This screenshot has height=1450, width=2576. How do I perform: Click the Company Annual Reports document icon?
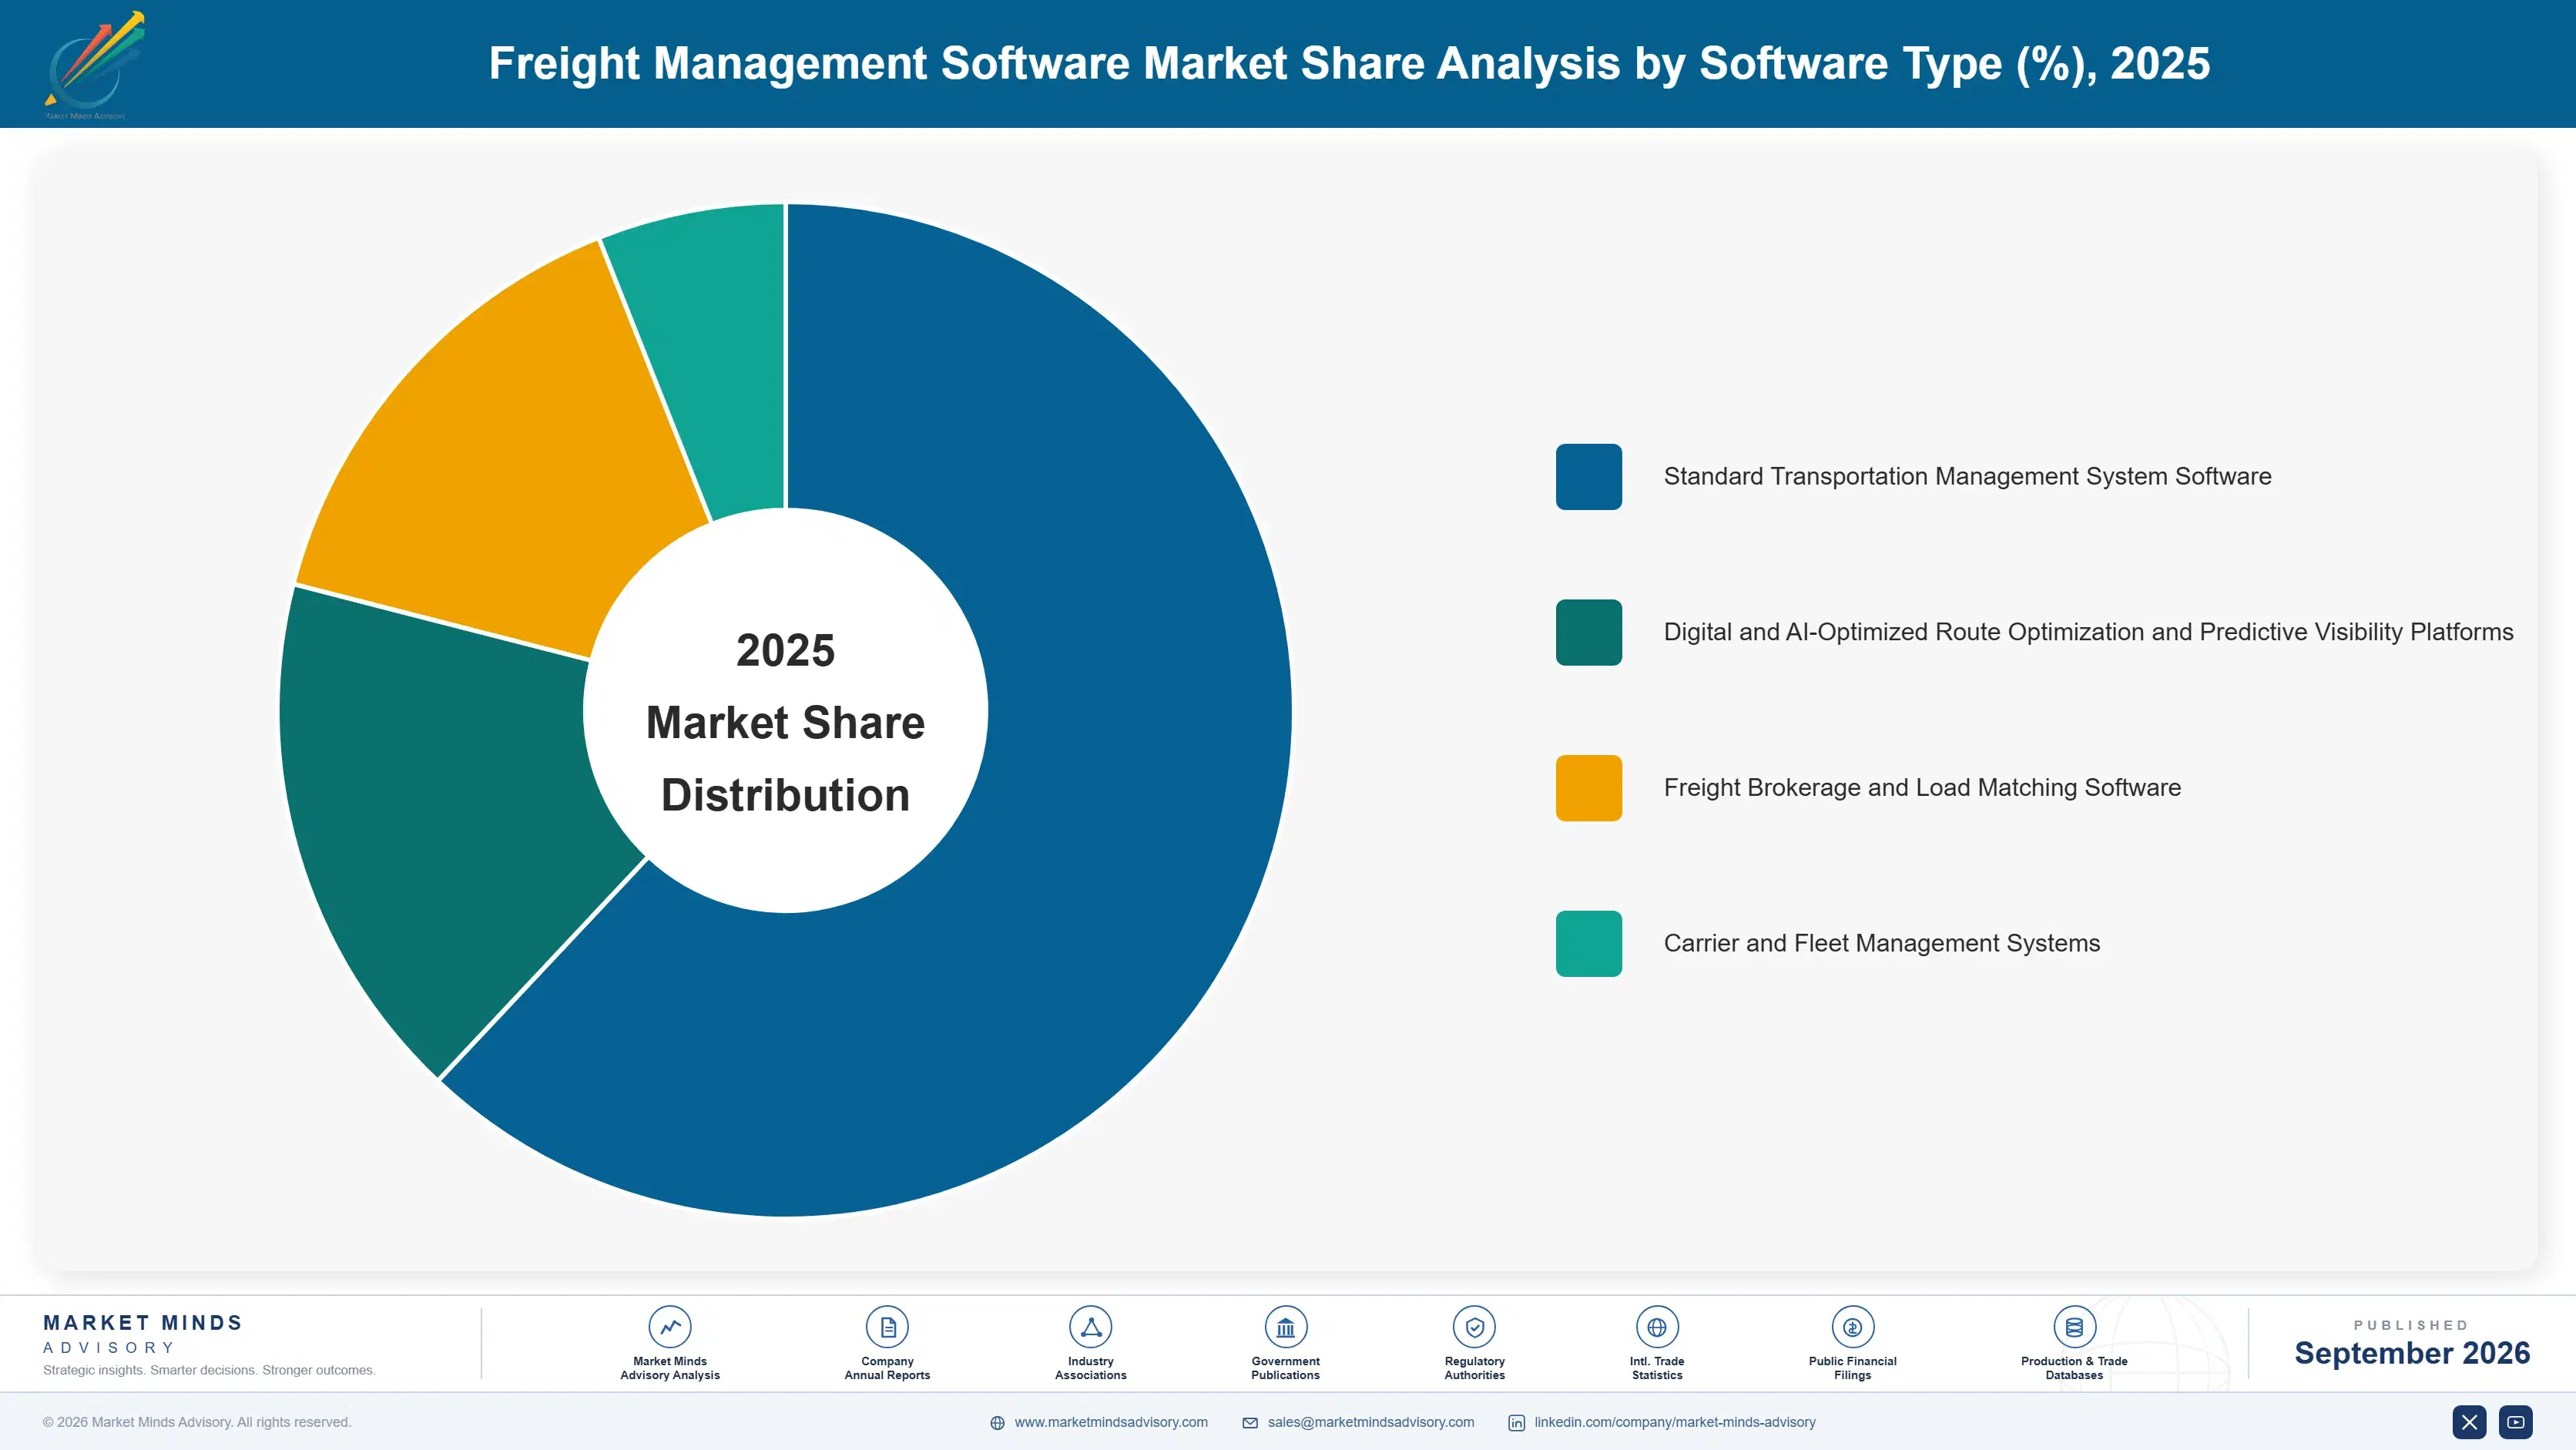click(887, 1327)
